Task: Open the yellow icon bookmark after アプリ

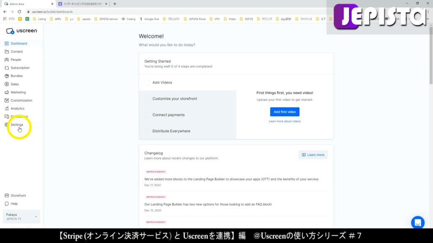Action: pyautogui.click(x=20, y=19)
